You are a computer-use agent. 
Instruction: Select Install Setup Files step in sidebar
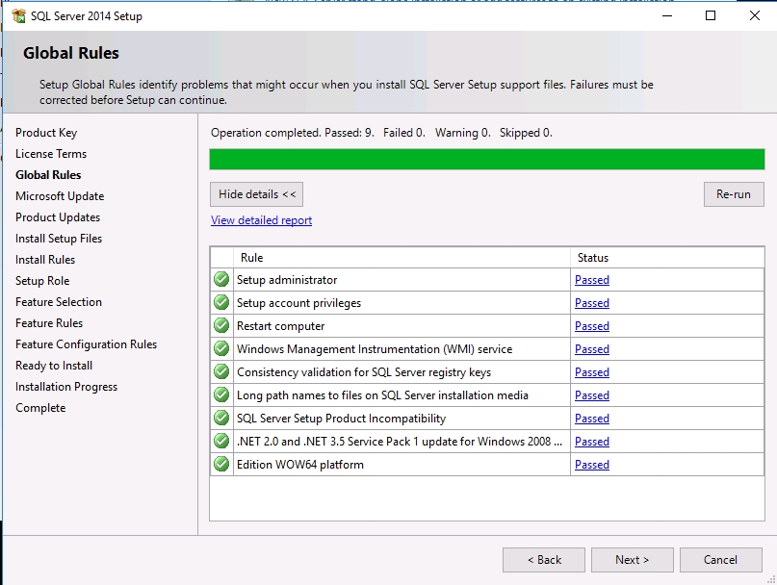[x=59, y=239]
